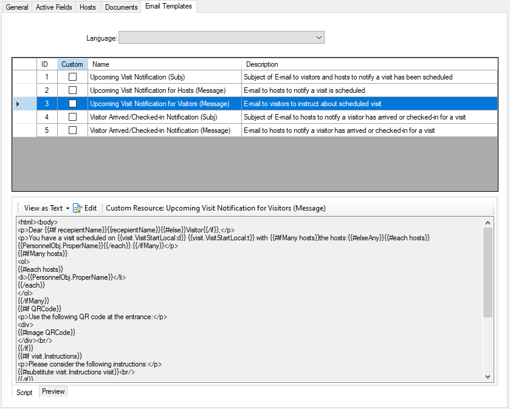The width and height of the screenshot is (510, 409).
Task: Click the View as Text button
Action: point(43,208)
